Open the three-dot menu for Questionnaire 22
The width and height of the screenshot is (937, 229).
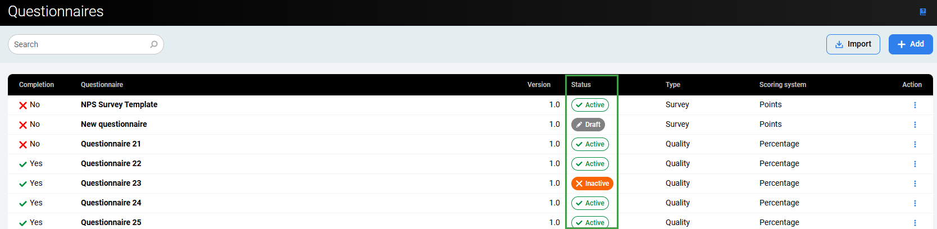915,164
